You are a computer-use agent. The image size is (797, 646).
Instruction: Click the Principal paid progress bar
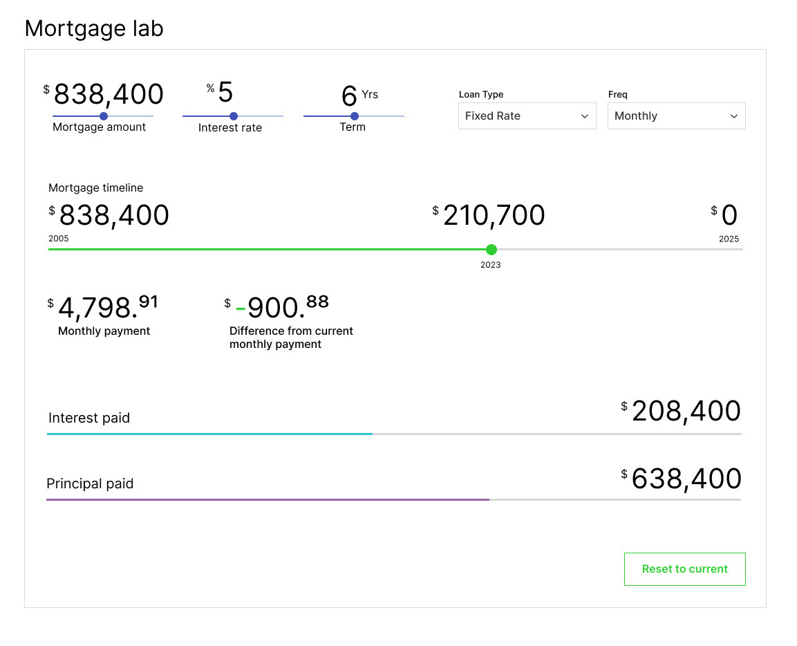point(394,499)
